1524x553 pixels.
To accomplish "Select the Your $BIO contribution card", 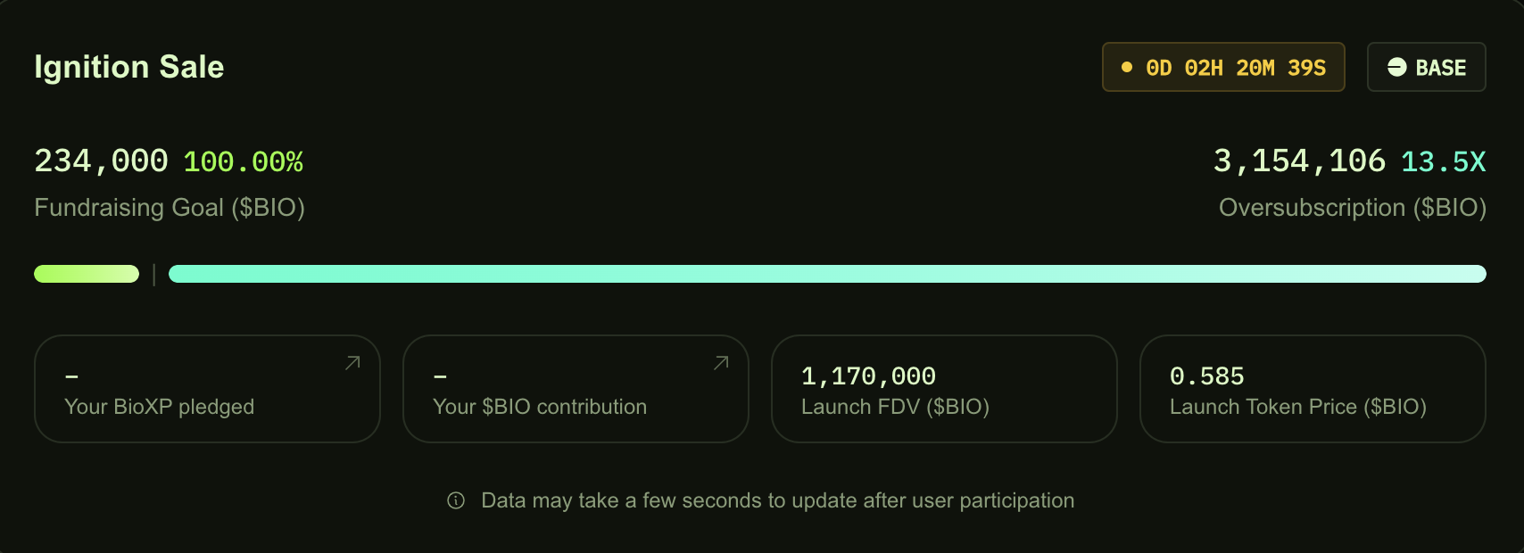I will (576, 388).
